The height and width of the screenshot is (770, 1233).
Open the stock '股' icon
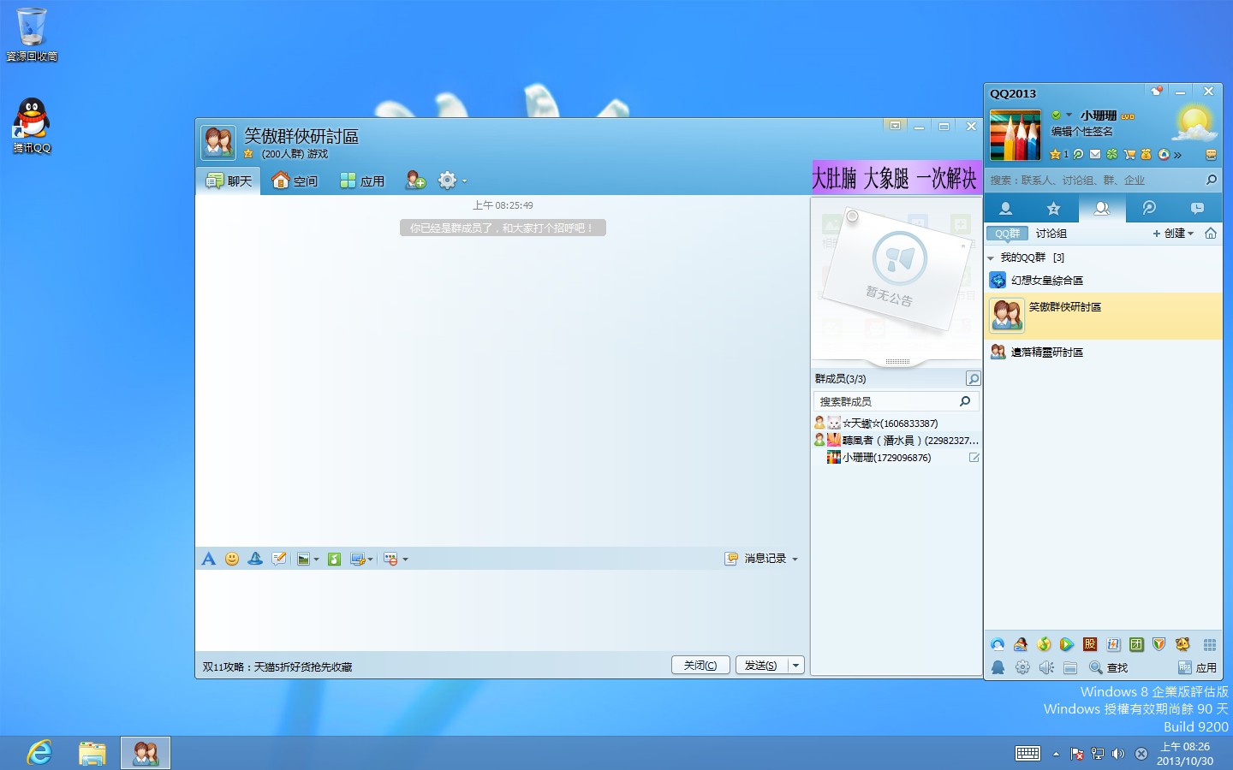pyautogui.click(x=1090, y=644)
